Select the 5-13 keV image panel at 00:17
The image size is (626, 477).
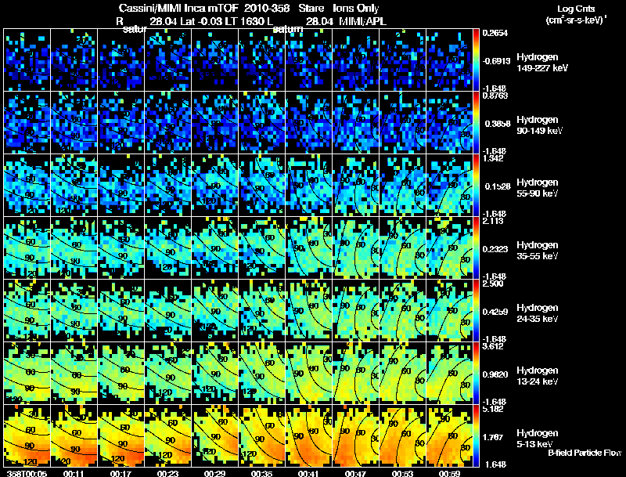(x=121, y=435)
